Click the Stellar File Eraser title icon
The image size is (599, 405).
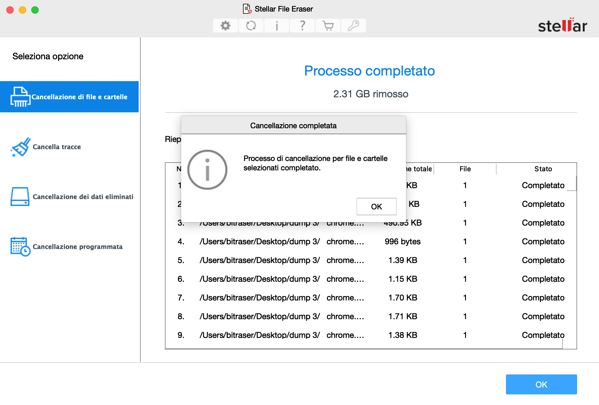(247, 9)
